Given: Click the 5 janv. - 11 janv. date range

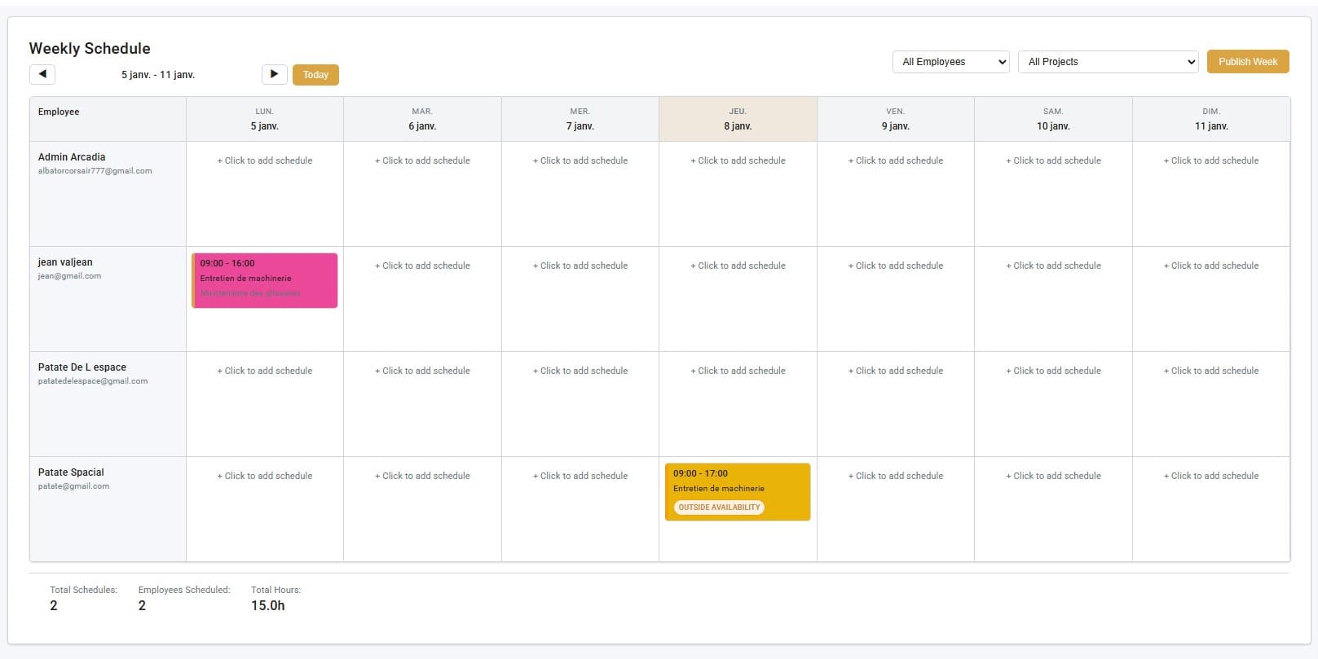Looking at the screenshot, I should click(x=158, y=75).
